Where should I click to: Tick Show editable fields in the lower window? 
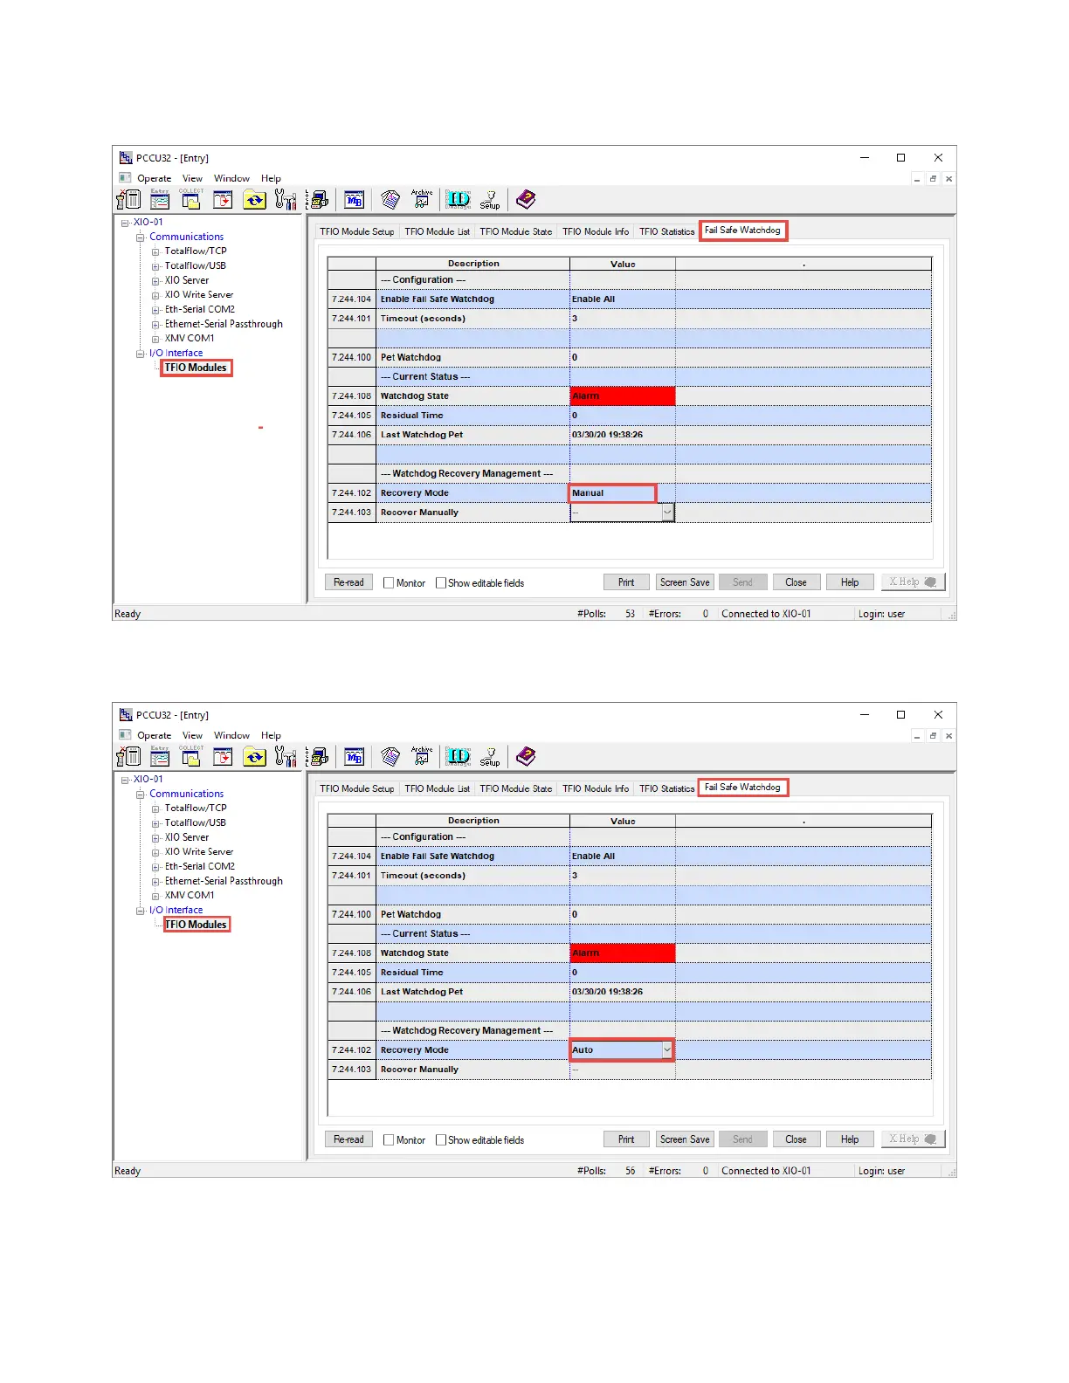441,1140
